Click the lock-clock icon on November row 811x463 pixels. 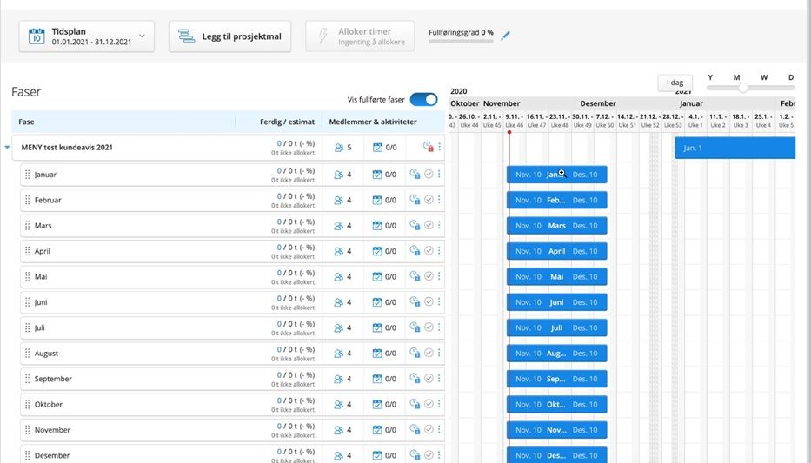[x=415, y=429]
